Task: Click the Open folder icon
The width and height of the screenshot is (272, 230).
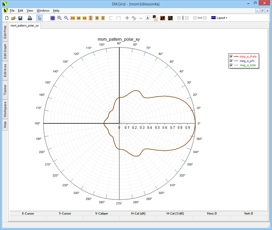Action: pos(13,18)
